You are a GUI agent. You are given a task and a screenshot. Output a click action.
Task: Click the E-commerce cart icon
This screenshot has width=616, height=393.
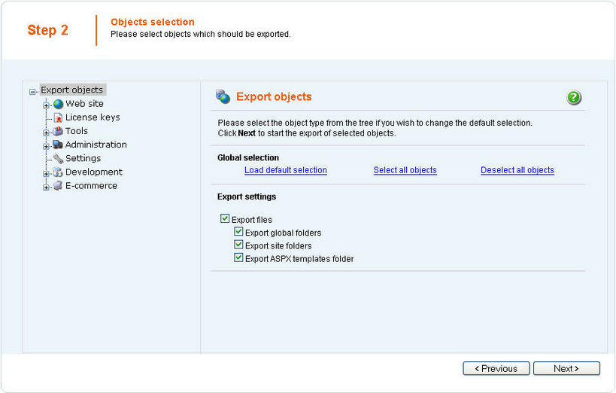coord(58,186)
